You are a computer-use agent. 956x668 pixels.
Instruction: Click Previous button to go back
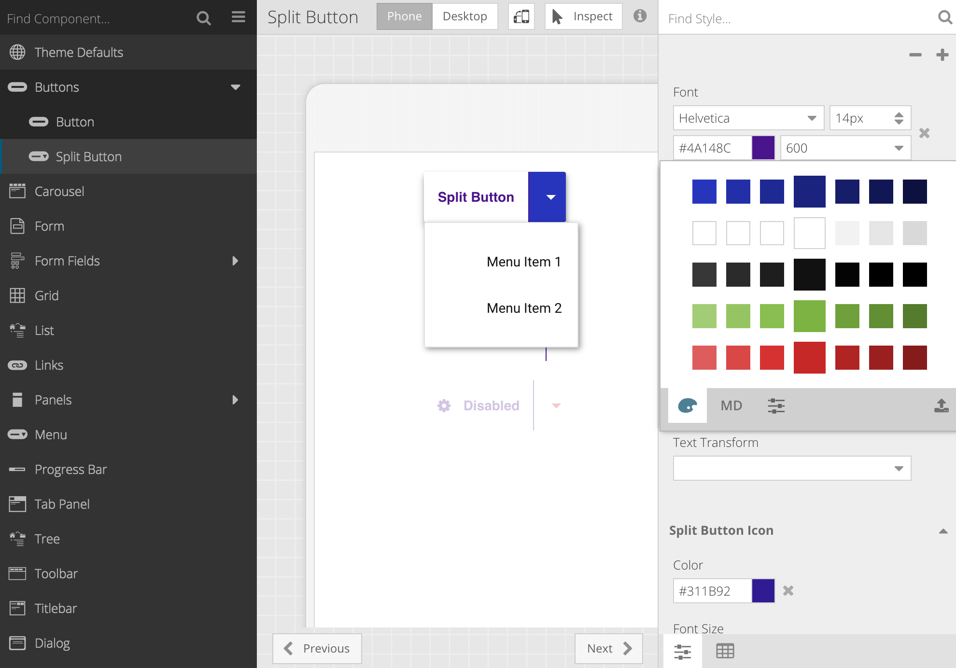pyautogui.click(x=316, y=648)
